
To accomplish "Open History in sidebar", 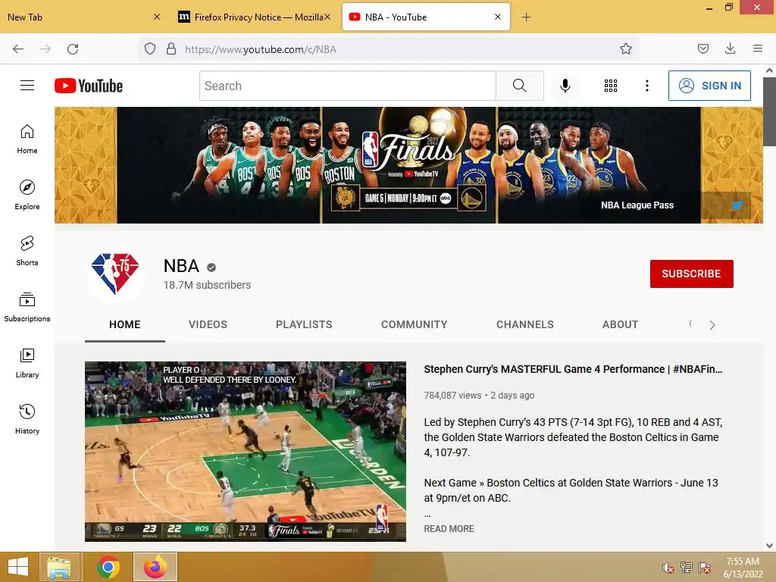I will (27, 420).
